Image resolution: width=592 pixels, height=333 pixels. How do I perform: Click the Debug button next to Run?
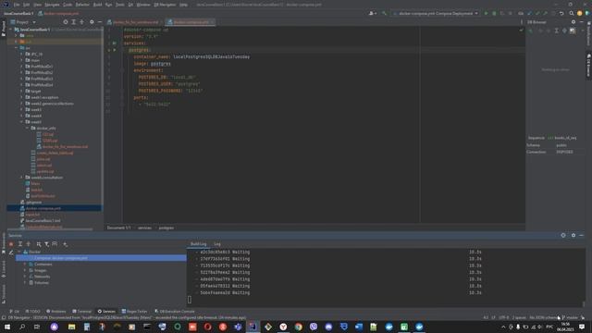[x=494, y=13]
